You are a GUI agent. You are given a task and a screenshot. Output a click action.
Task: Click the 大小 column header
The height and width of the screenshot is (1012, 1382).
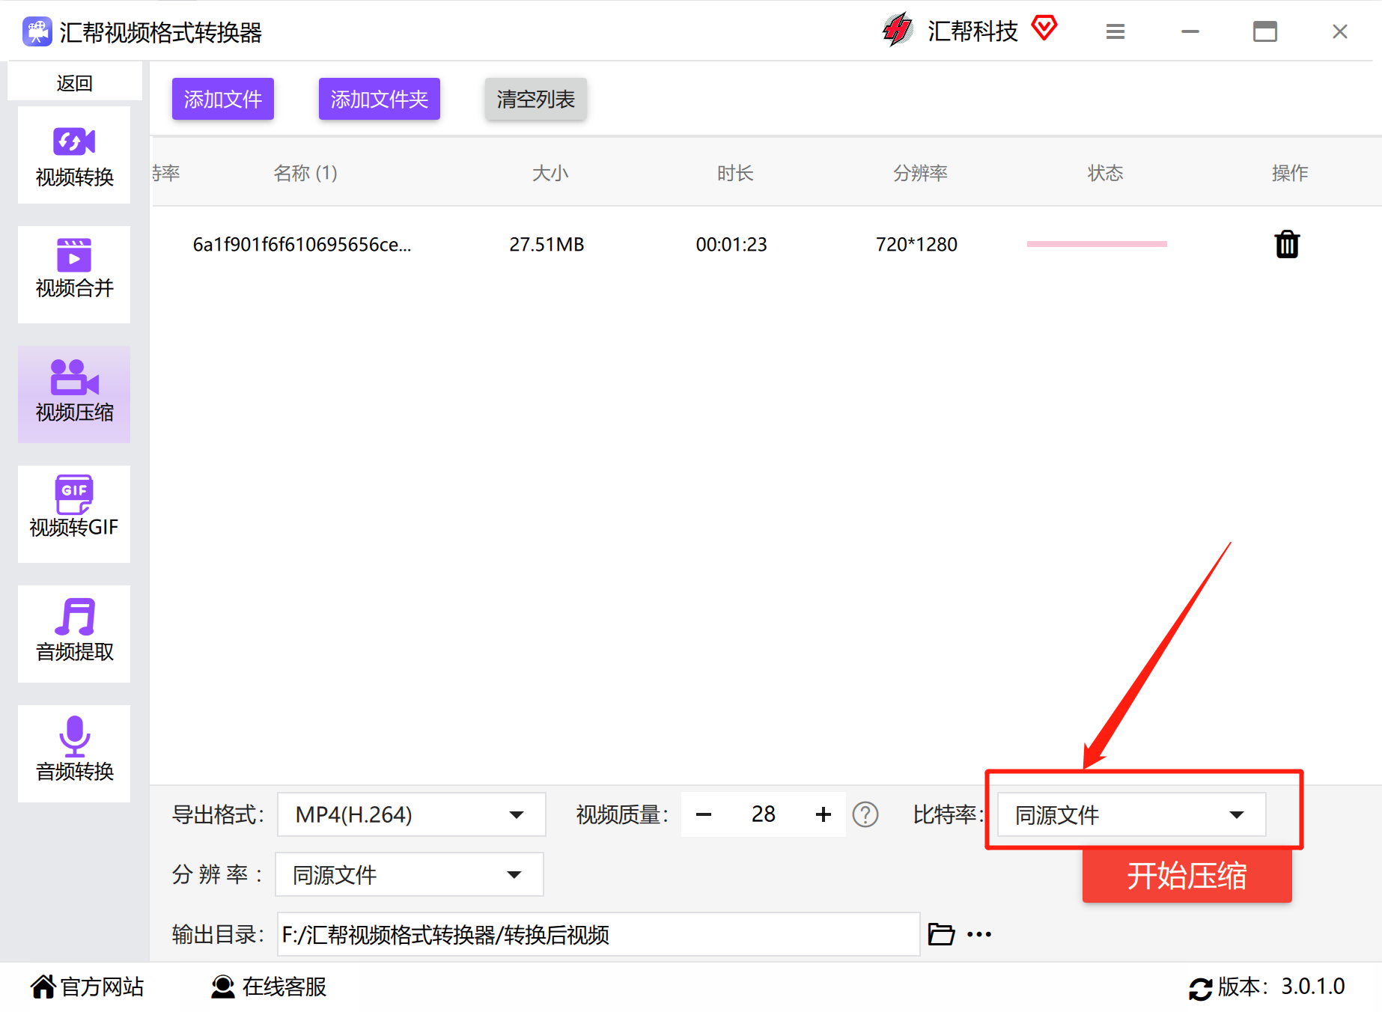pyautogui.click(x=550, y=173)
